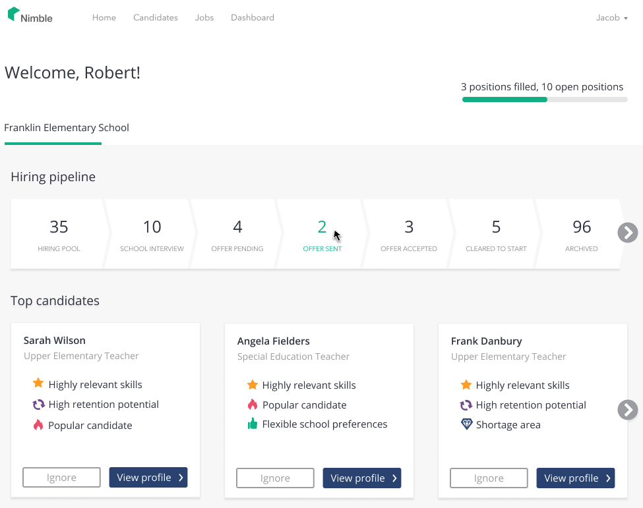Click thumbs-up icon for flexible school preferences

point(252,424)
